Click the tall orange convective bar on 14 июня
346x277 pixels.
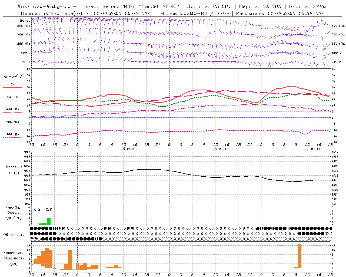[x=300, y=256]
